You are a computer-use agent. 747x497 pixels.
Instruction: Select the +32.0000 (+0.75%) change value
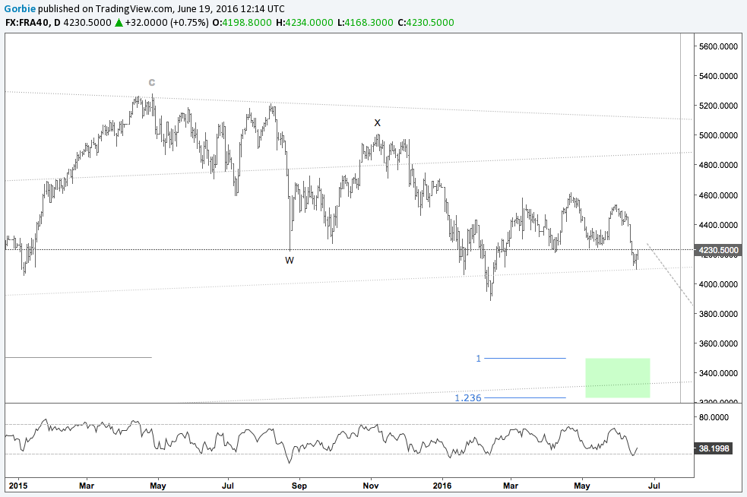(166, 22)
